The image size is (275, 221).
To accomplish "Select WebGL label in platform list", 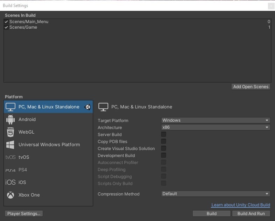I will 27,132.
